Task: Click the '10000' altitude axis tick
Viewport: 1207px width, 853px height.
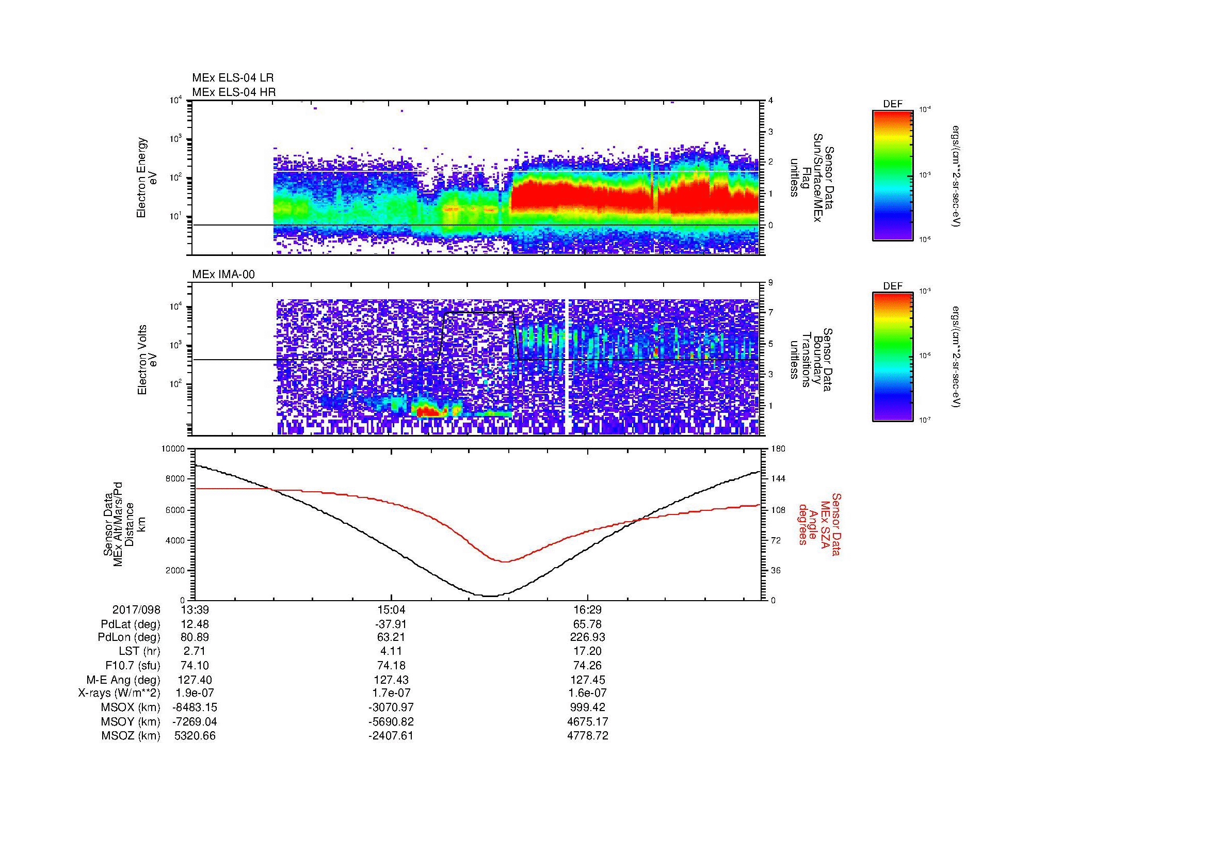Action: click(x=173, y=449)
